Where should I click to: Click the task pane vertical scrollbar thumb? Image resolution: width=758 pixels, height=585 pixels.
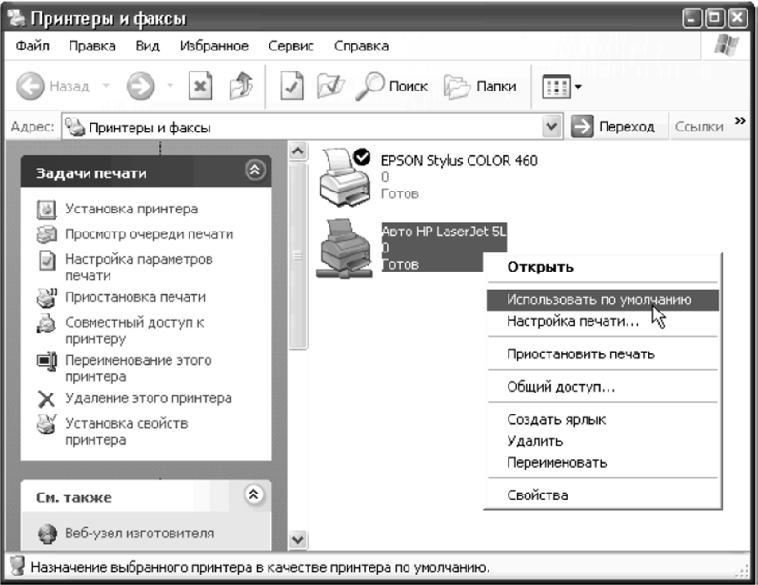[298, 255]
